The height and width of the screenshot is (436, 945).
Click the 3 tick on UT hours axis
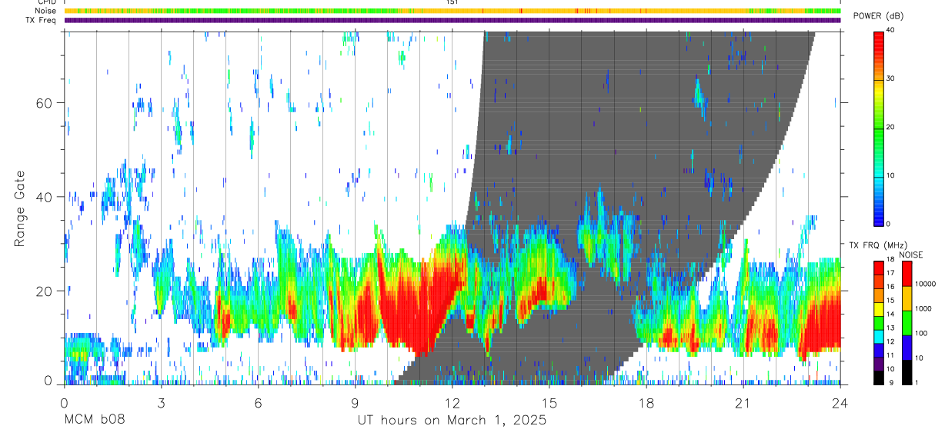pos(161,403)
